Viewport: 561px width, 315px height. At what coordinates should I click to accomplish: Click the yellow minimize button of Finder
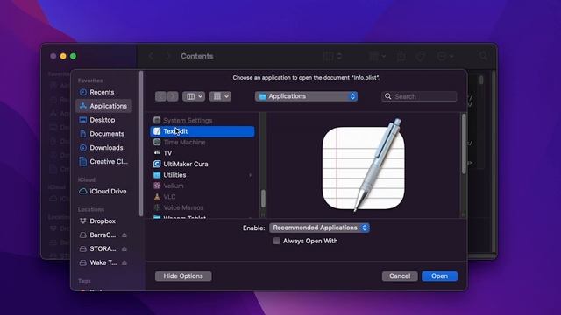(x=63, y=56)
